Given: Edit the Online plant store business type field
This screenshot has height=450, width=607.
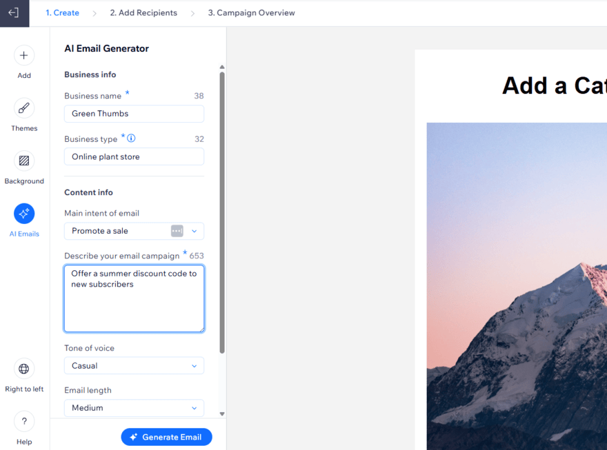Looking at the screenshot, I should [x=133, y=156].
